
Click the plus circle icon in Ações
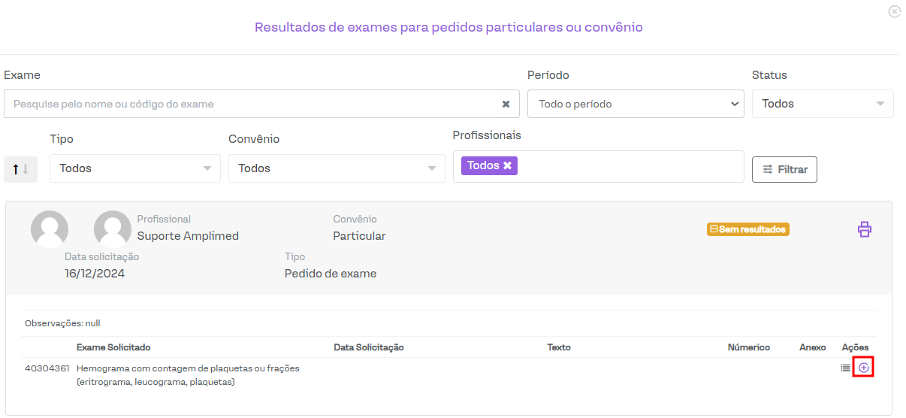click(864, 368)
